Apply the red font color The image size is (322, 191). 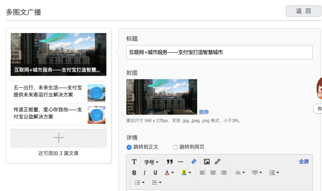[x=167, y=173]
